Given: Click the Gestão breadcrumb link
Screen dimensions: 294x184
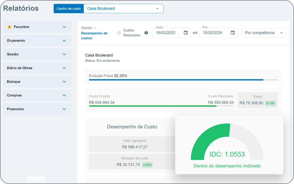Looking at the screenshot, I should [86, 28].
